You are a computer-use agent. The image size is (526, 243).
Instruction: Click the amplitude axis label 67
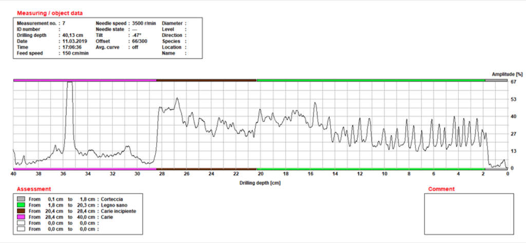pos(513,82)
